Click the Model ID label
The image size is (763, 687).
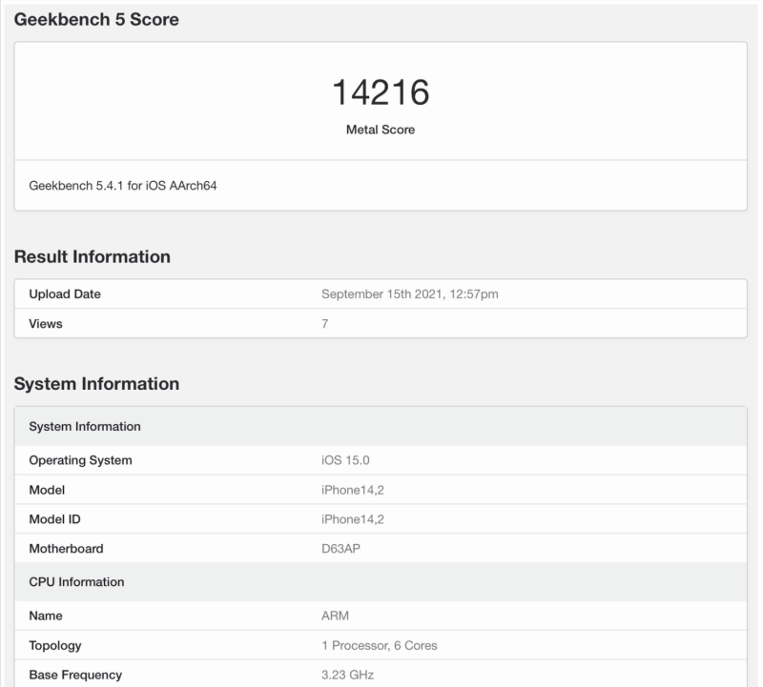point(54,519)
